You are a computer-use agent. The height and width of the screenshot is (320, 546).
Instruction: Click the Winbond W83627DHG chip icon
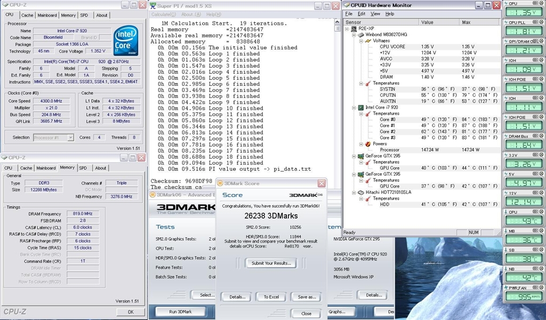pyautogui.click(x=361, y=35)
